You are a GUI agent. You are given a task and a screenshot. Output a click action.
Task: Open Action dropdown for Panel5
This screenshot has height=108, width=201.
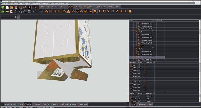pos(145,79)
